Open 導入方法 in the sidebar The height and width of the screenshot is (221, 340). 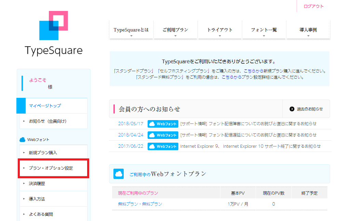pos(54,199)
